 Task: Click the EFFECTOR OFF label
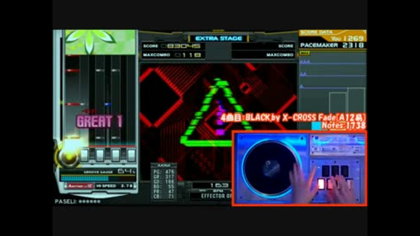pos(217,196)
